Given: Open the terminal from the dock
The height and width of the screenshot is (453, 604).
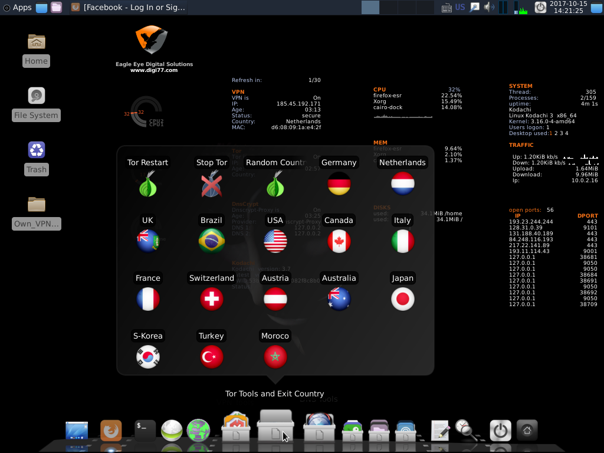Looking at the screenshot, I should coord(145,430).
